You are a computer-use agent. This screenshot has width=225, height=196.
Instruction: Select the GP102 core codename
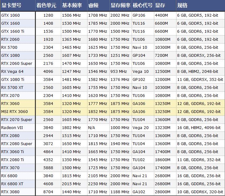coord(139,80)
